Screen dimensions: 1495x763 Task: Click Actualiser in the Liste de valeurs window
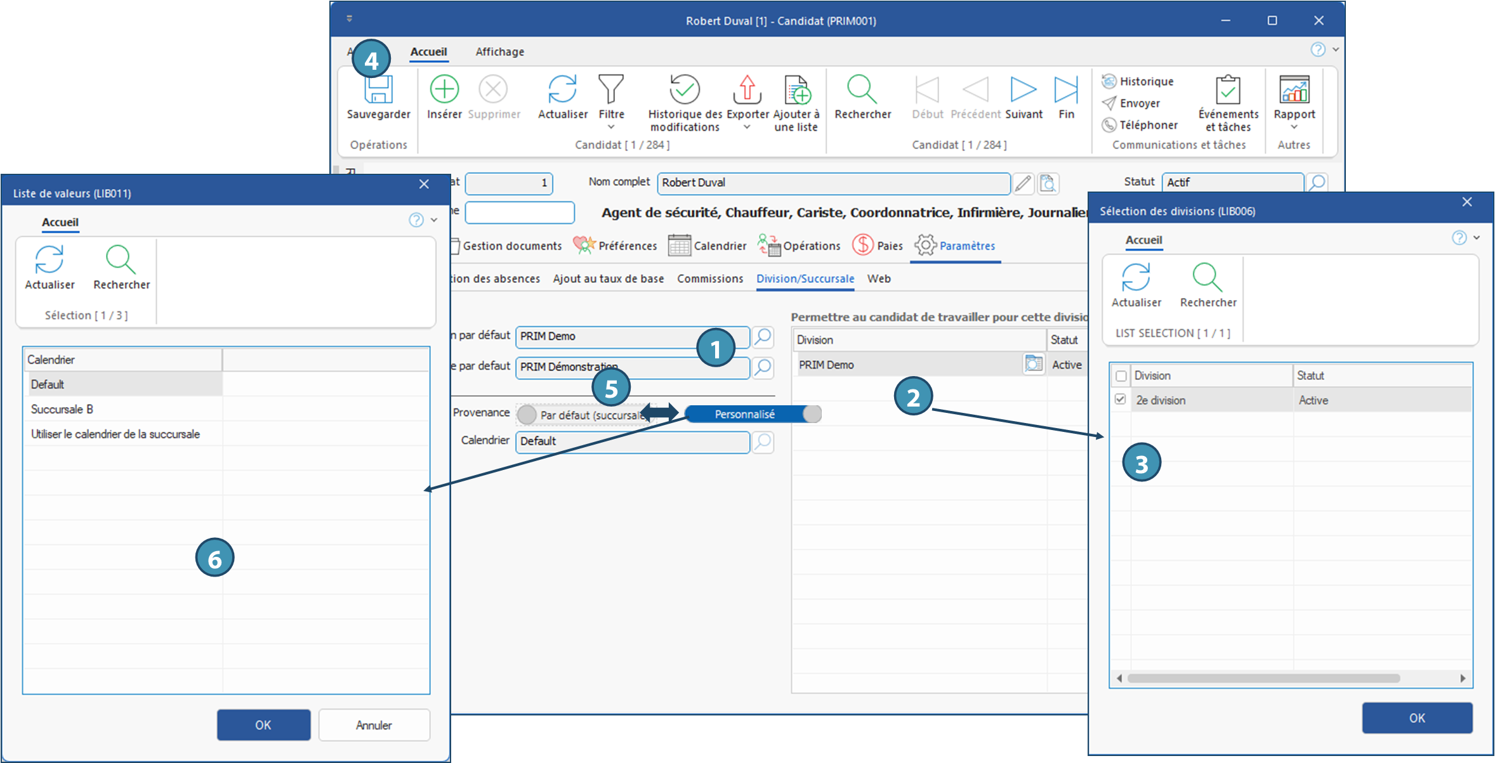click(x=49, y=267)
